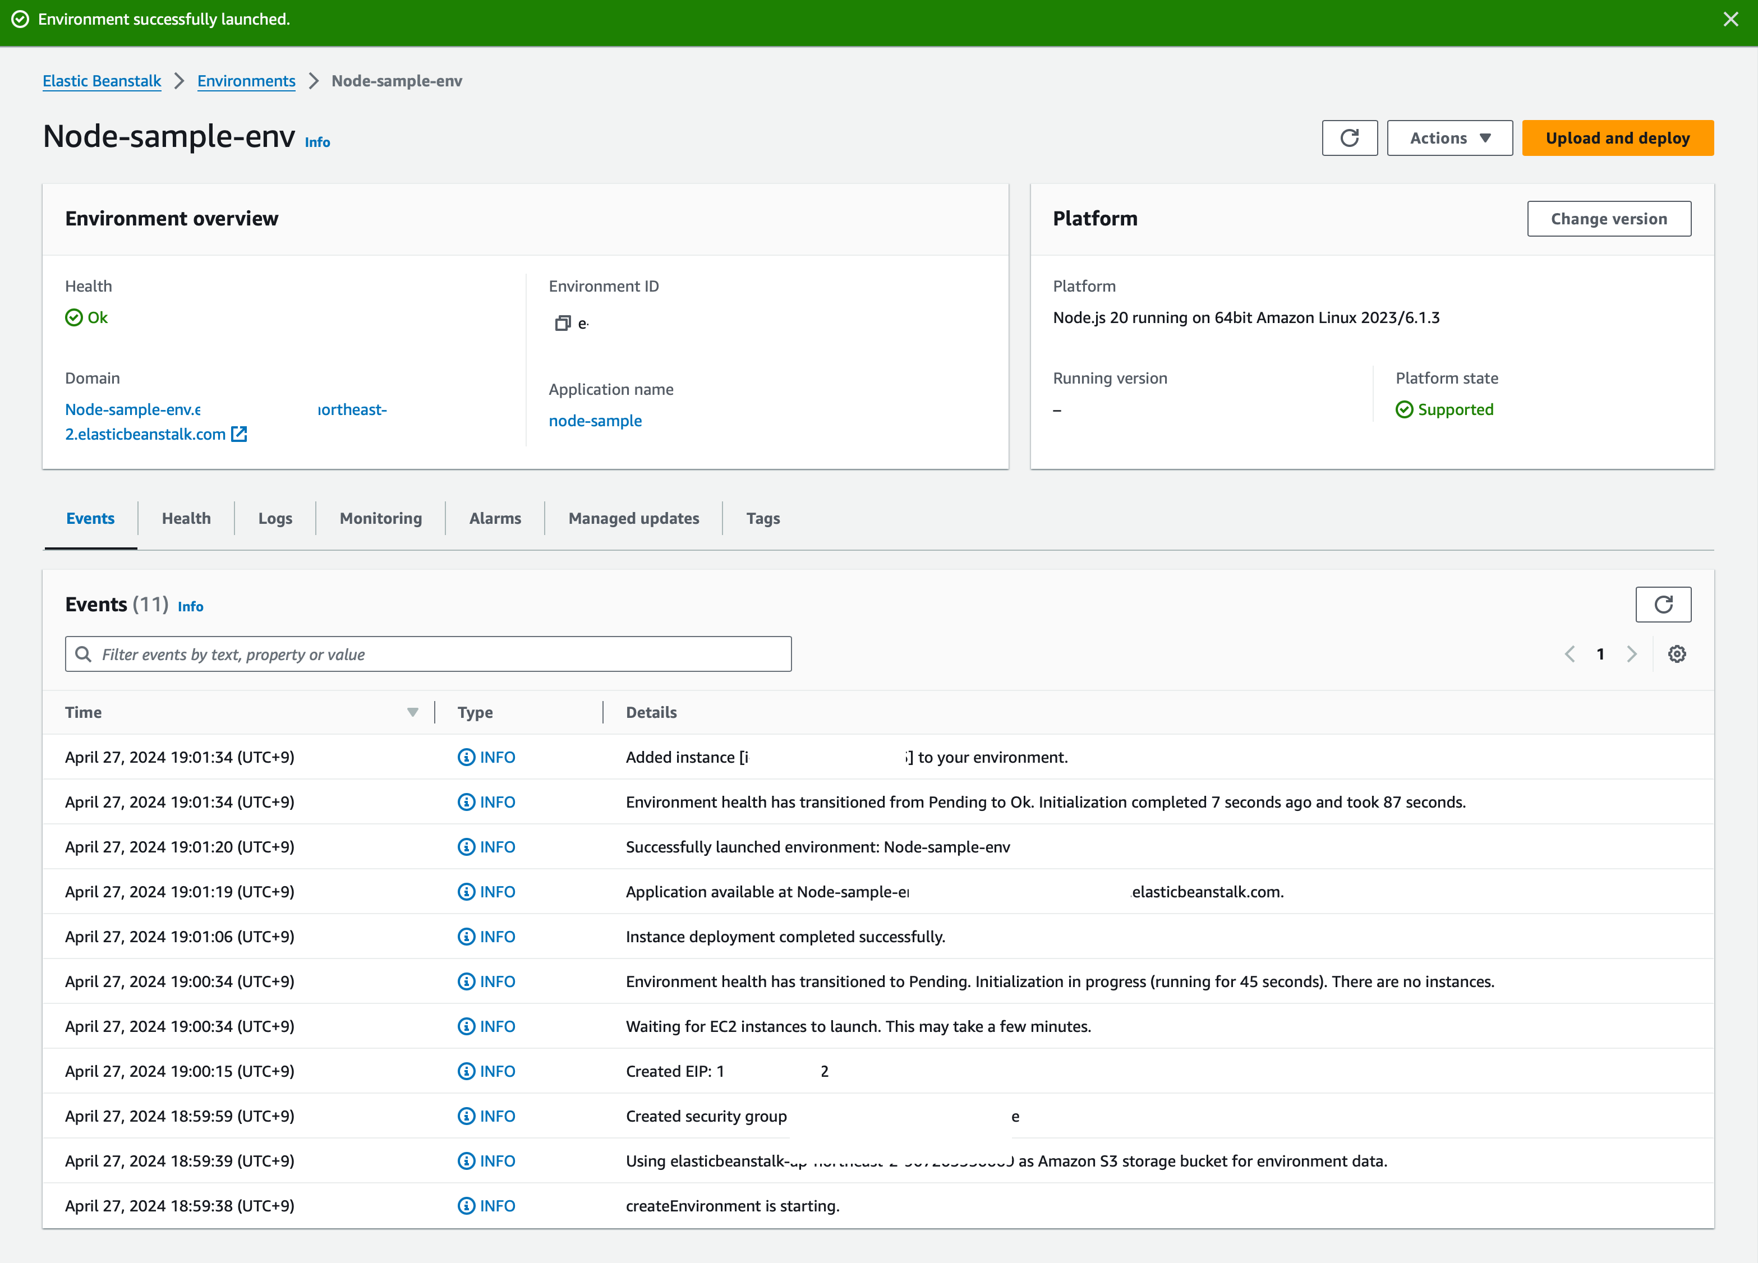Select the Events tab
The height and width of the screenshot is (1263, 1758).
91,518
